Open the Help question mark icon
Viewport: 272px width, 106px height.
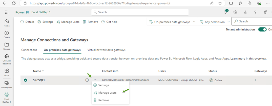click(255, 12)
